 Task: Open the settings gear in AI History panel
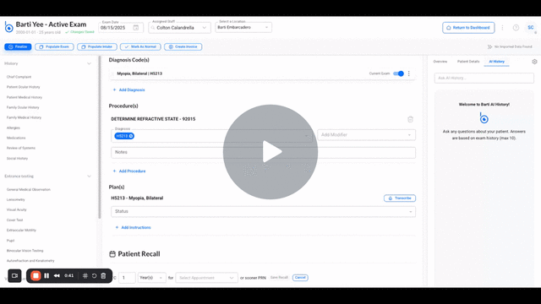534,62
